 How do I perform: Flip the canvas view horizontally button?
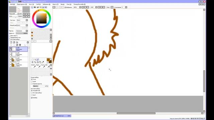point(112,7)
